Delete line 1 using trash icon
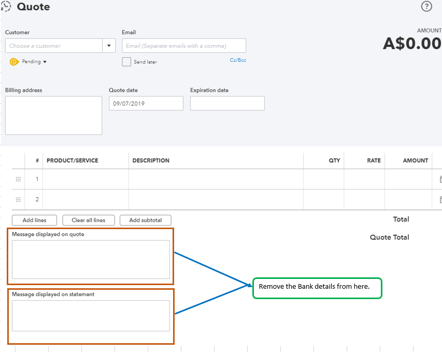Screen dimensions: 442x352 pos(440,179)
